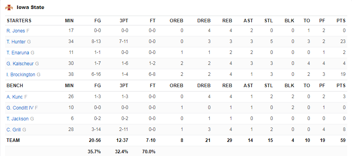
Task: Open T. Jackson player profile
Action: [18, 119]
